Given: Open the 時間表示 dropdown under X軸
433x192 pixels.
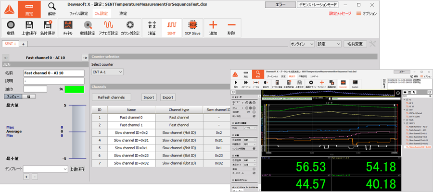Looking at the screenshot, I should click(x=249, y=144).
